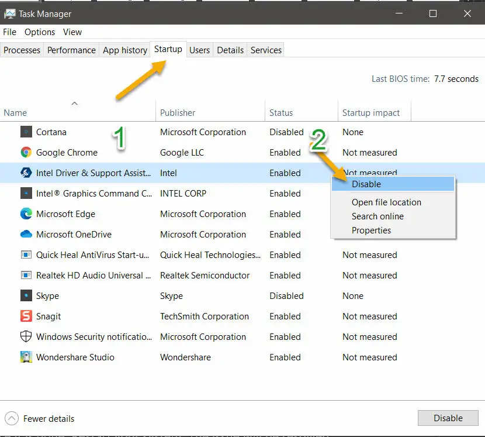The image size is (485, 437).
Task: Select the Snagit row name
Action: [x=49, y=316]
